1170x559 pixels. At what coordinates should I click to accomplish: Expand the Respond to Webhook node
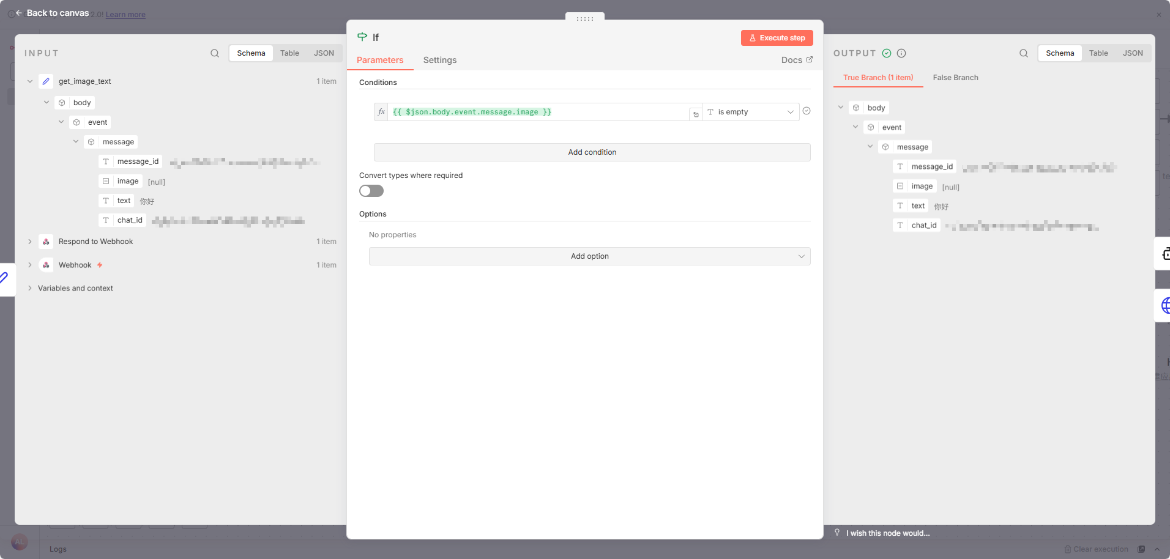point(30,242)
